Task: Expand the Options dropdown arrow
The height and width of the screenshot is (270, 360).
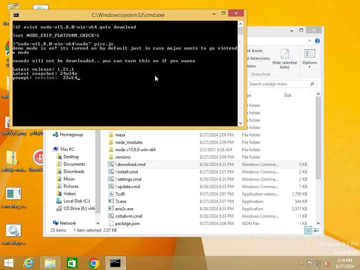Action: pos(309,67)
